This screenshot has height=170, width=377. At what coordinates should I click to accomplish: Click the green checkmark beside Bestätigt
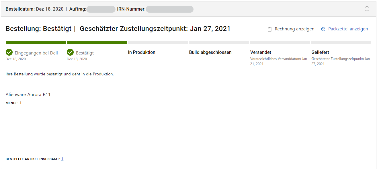click(70, 52)
